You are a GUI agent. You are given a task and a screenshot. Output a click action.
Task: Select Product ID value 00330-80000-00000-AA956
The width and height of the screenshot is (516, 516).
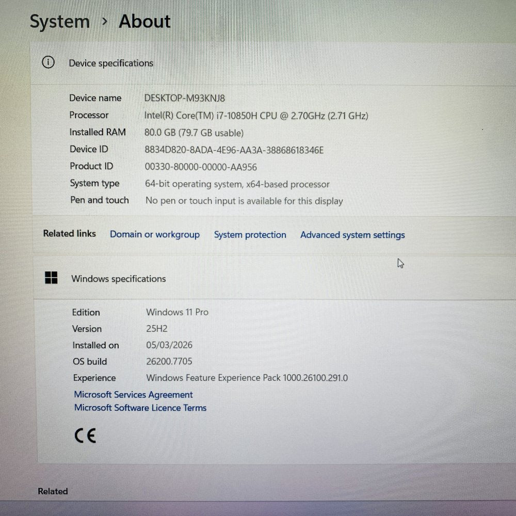coord(201,167)
